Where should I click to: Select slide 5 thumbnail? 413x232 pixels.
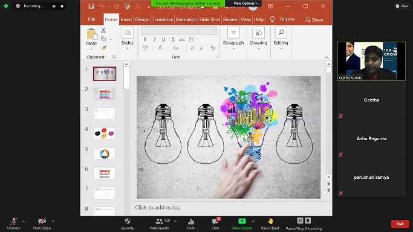click(105, 153)
